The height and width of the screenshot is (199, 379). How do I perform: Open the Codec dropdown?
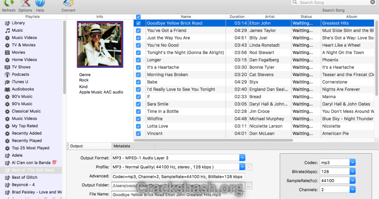352,163
